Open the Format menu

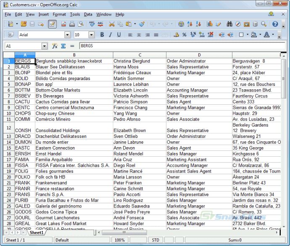click(x=59, y=14)
